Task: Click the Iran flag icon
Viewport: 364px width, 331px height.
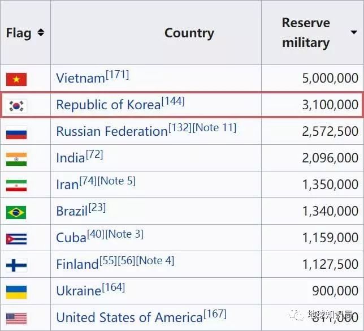Action: (x=16, y=186)
